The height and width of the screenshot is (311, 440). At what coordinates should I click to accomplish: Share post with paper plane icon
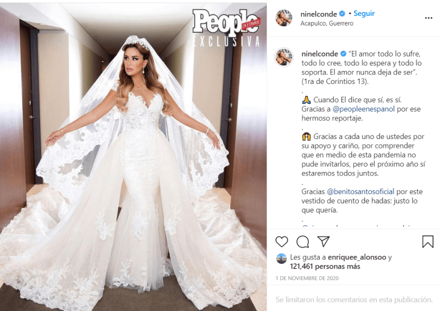pos(323,241)
